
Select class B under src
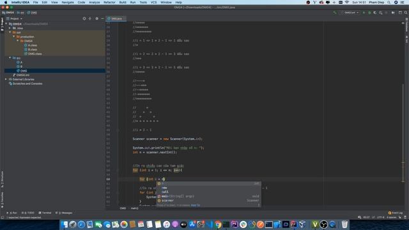[20, 66]
